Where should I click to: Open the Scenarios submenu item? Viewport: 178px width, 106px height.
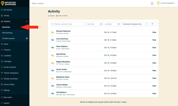(6, 27)
